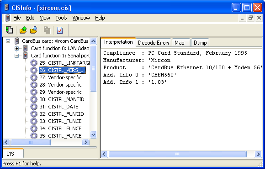Image resolution: width=265 pixels, height=169 pixels.
Task: Click the CISInfo title bar app icon
Action: pos(6,8)
